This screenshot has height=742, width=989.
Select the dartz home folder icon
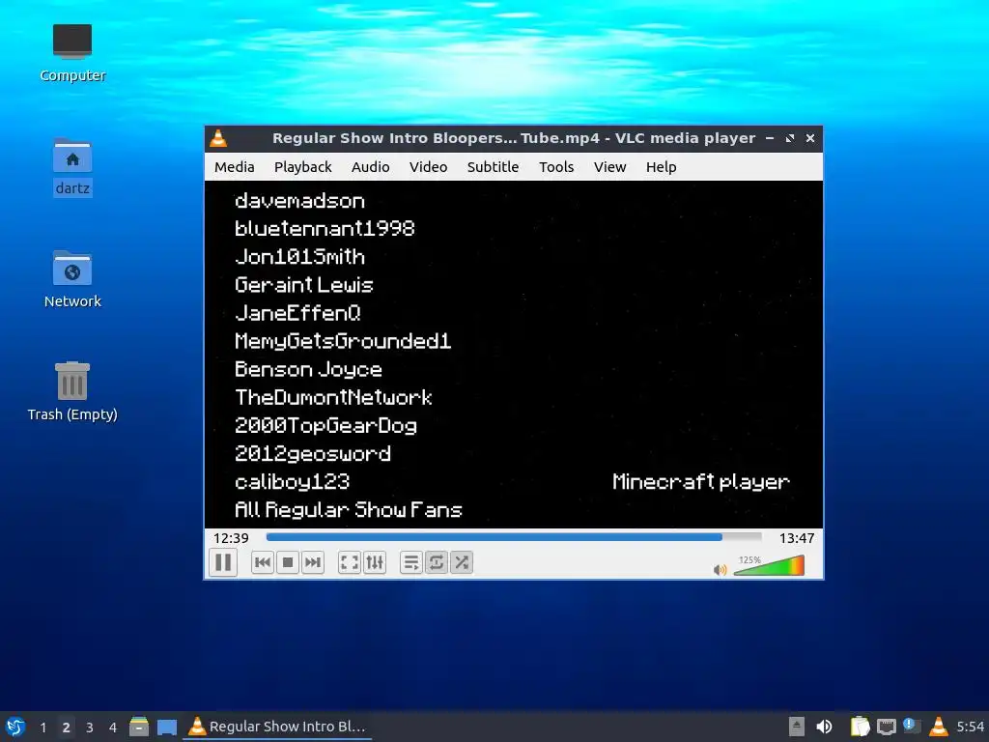[72, 166]
